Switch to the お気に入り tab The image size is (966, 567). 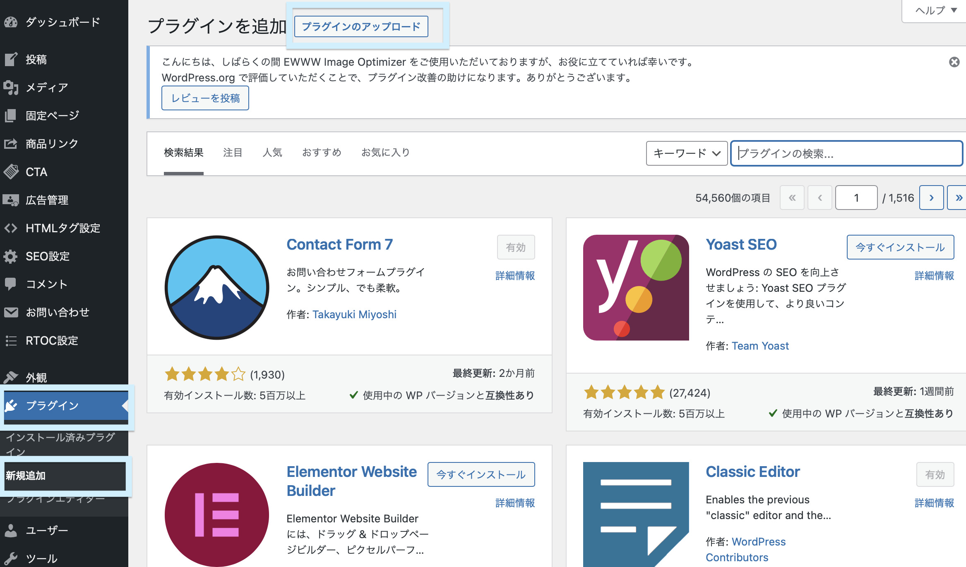pos(385,153)
